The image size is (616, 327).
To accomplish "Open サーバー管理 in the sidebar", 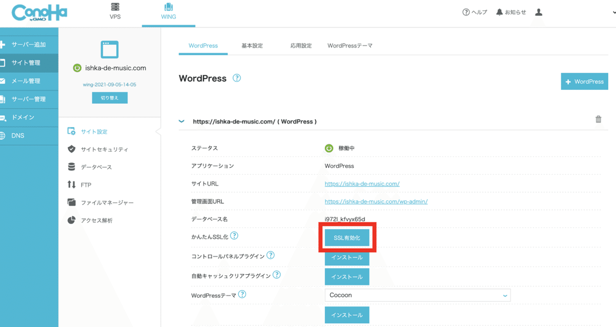I will [29, 99].
